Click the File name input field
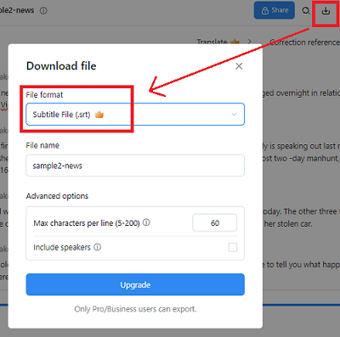The width and height of the screenshot is (340, 337). click(x=135, y=166)
